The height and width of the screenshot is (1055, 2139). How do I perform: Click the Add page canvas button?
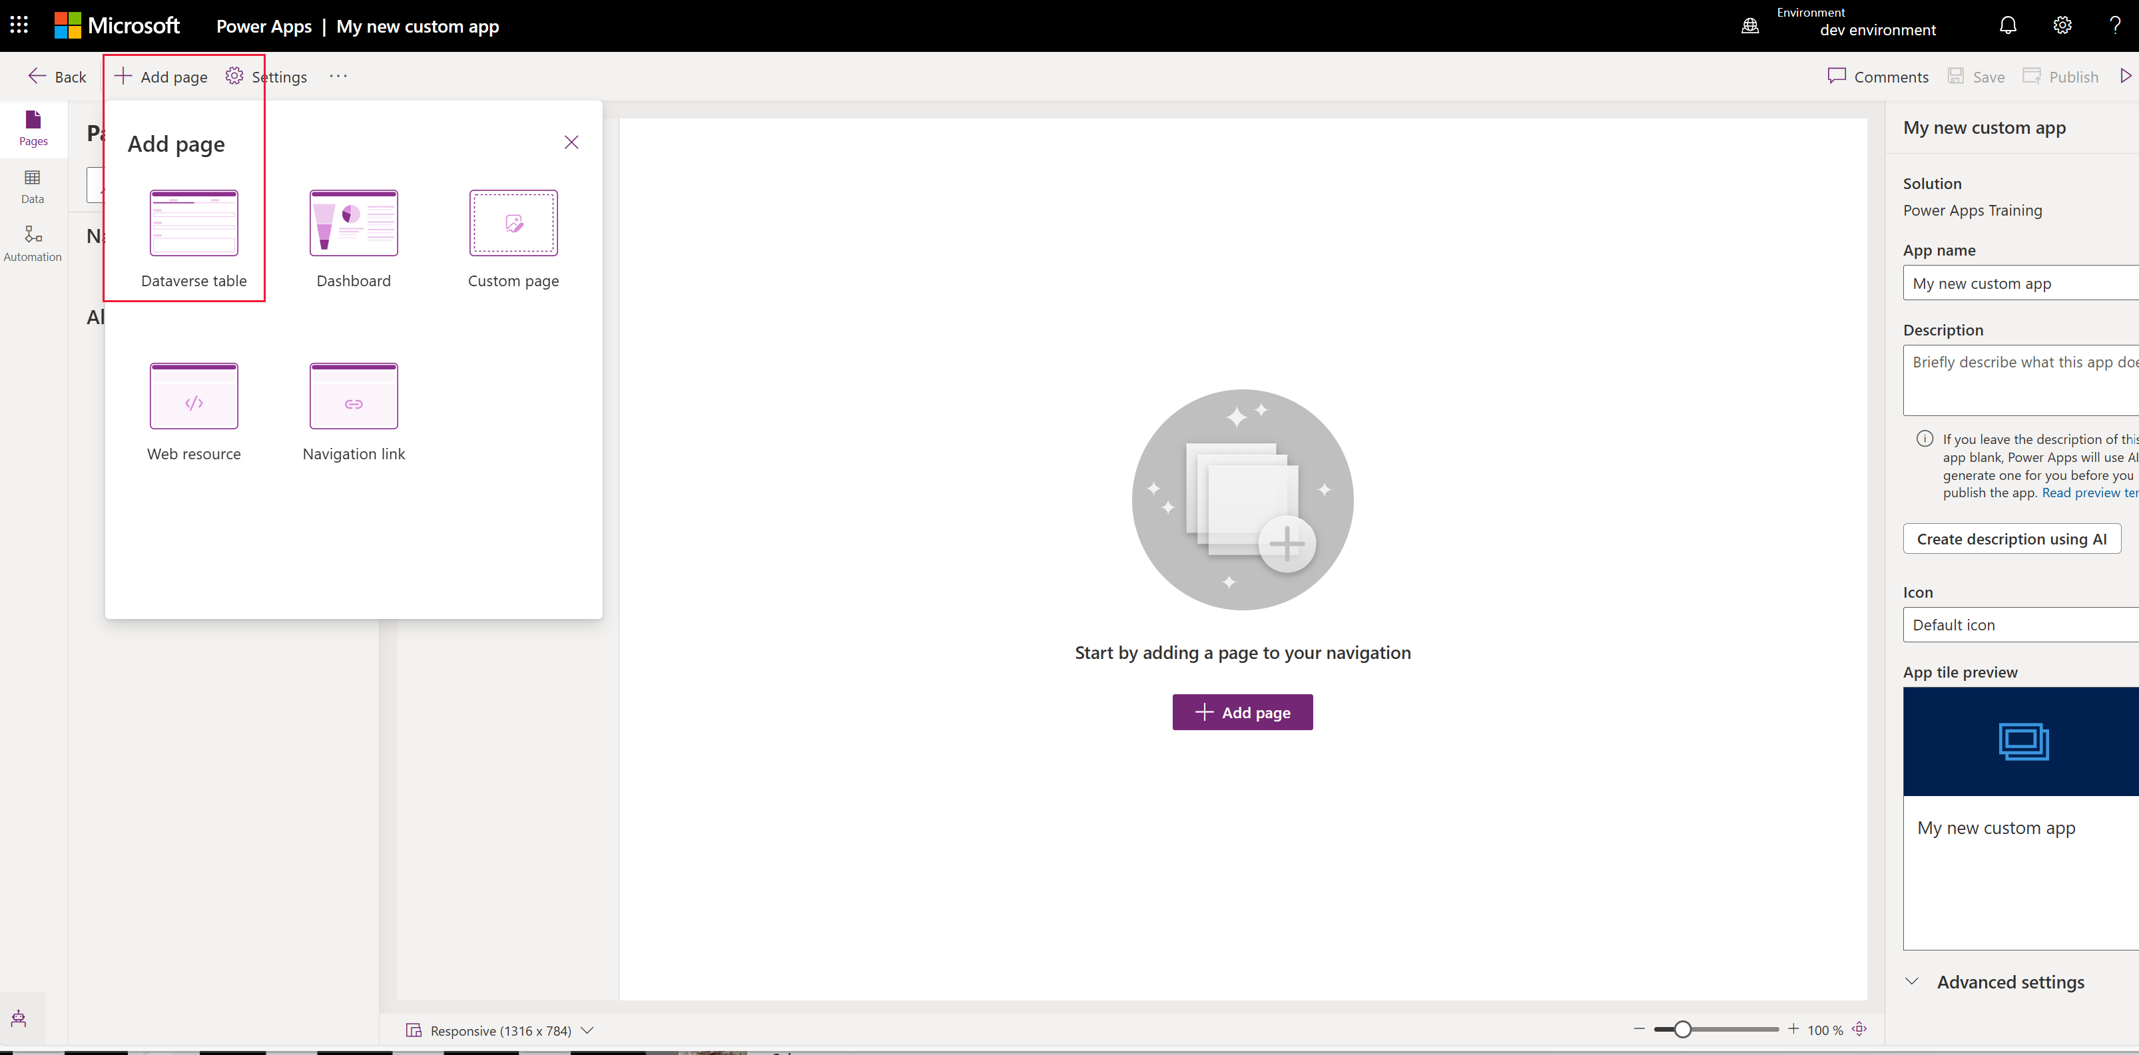pos(1243,712)
